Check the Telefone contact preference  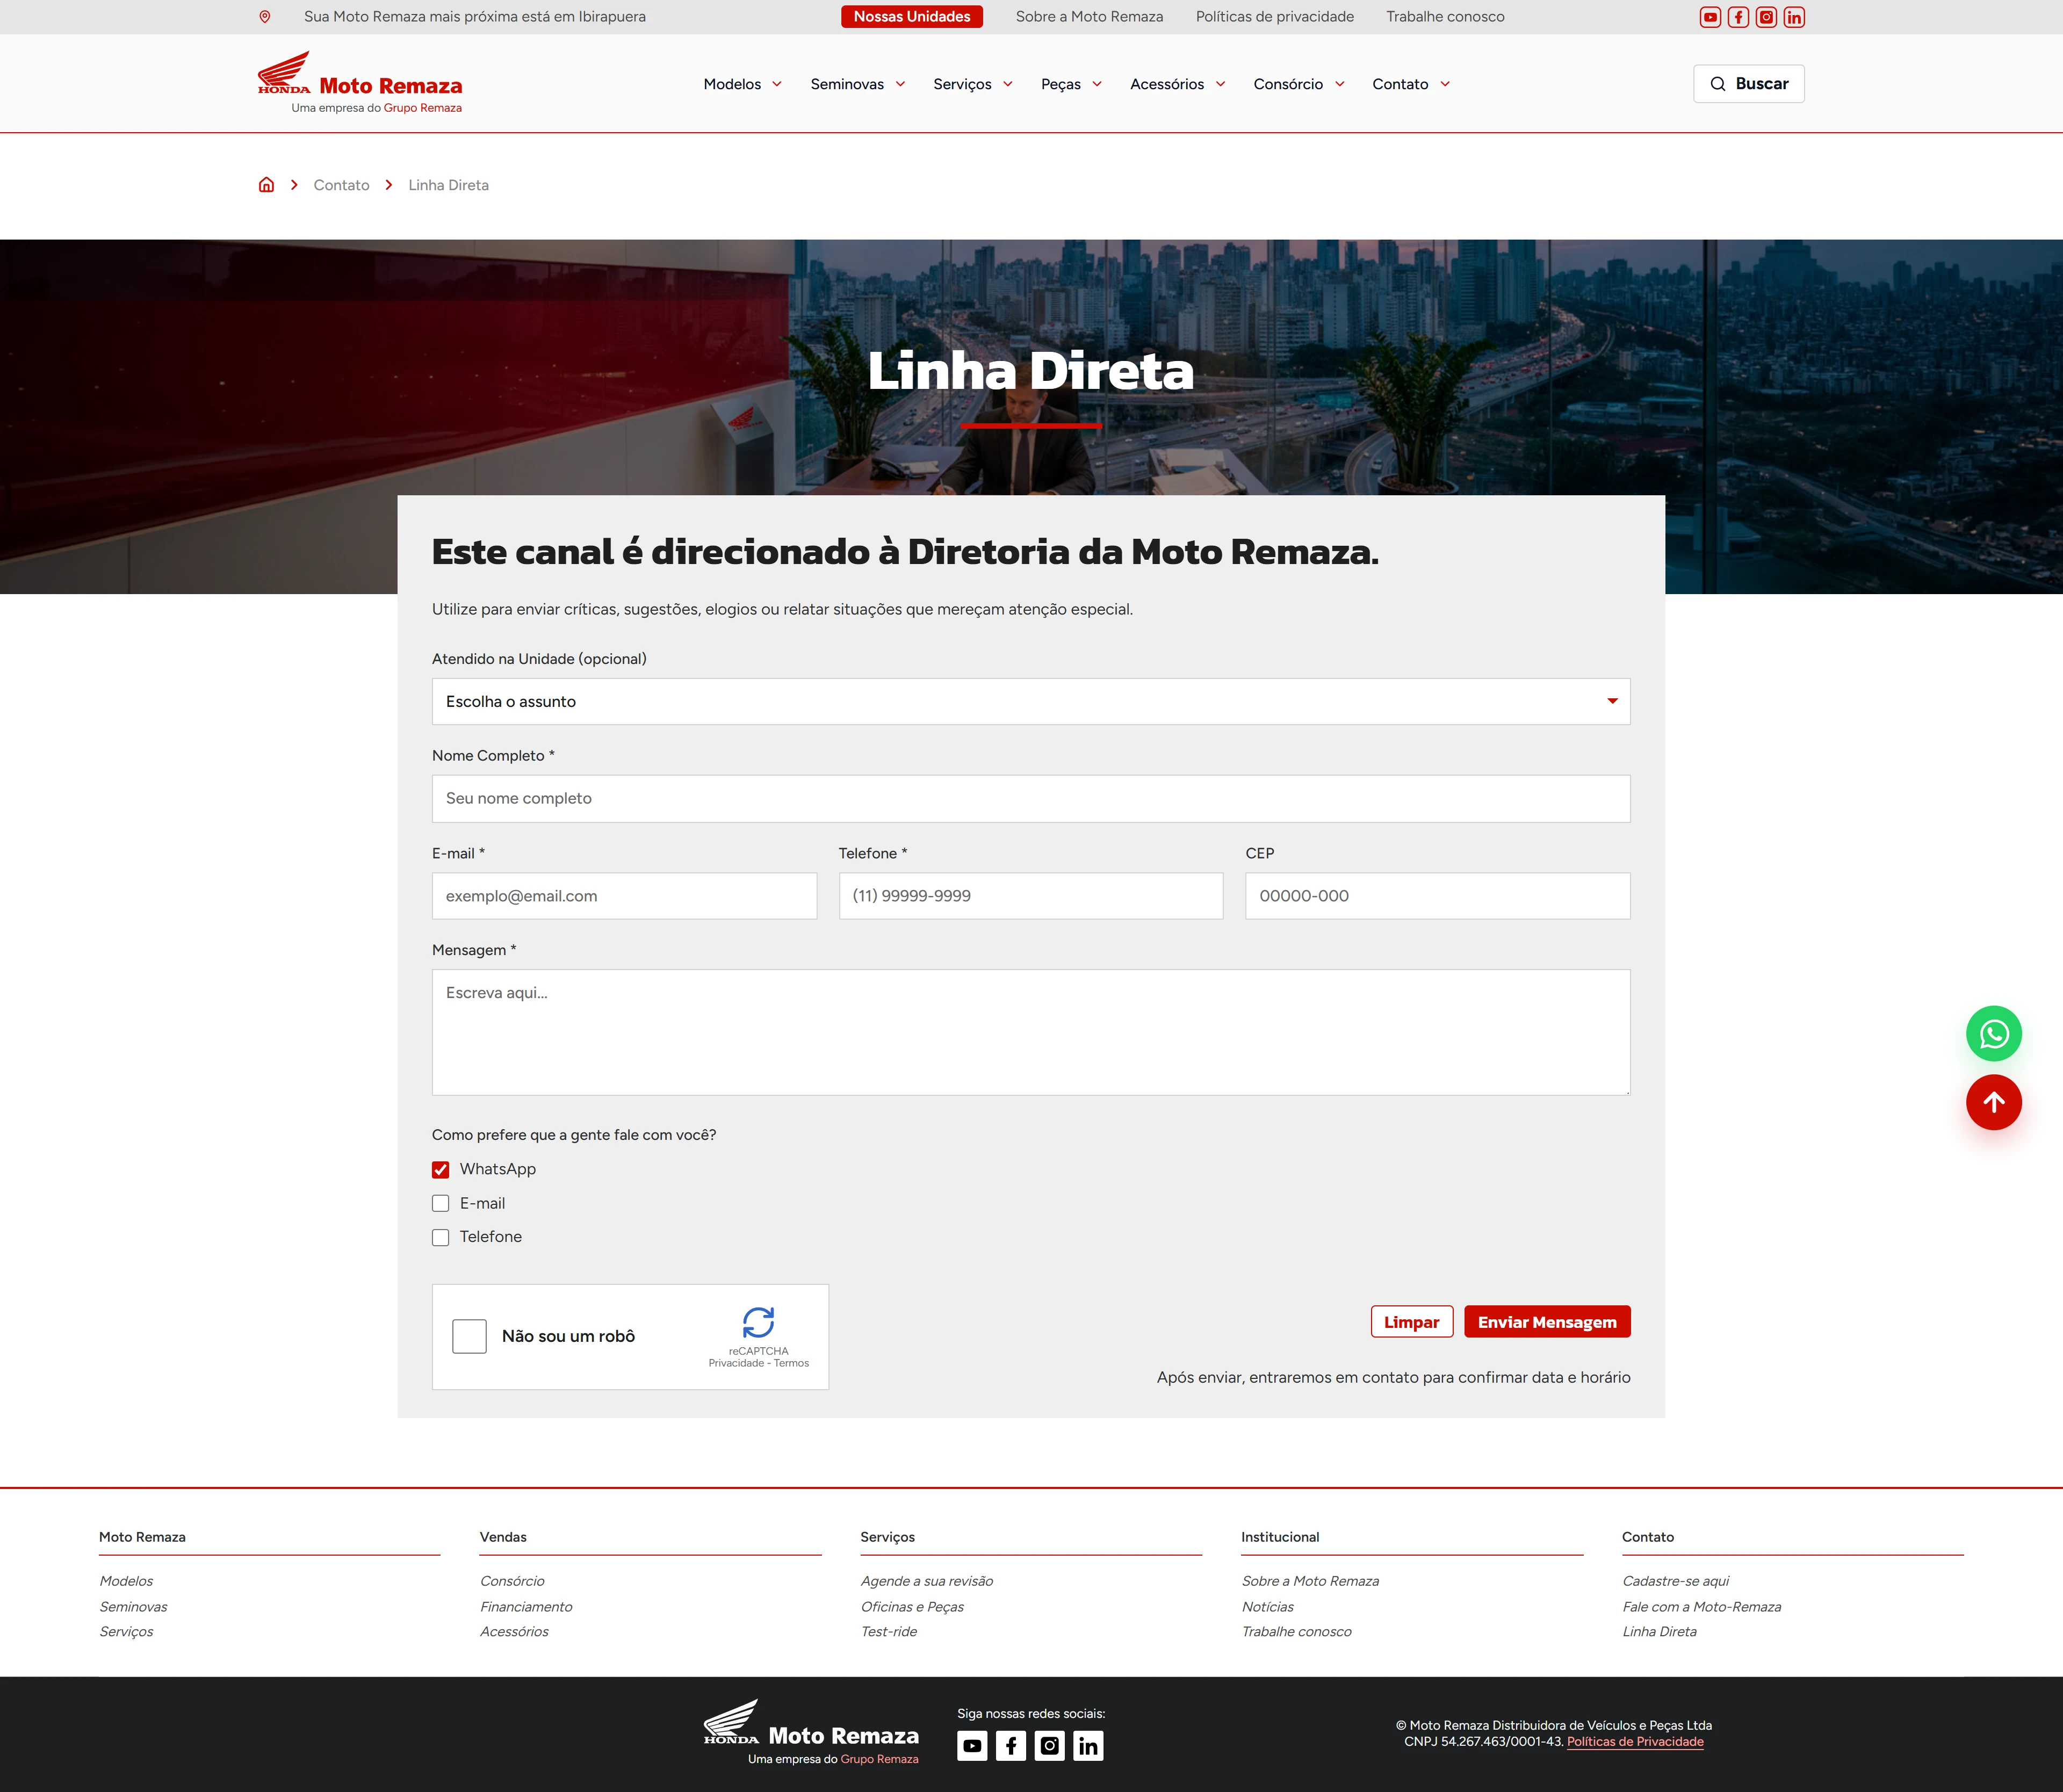pyautogui.click(x=440, y=1238)
